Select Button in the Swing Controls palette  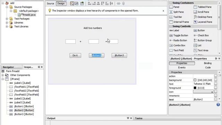[199, 30]
